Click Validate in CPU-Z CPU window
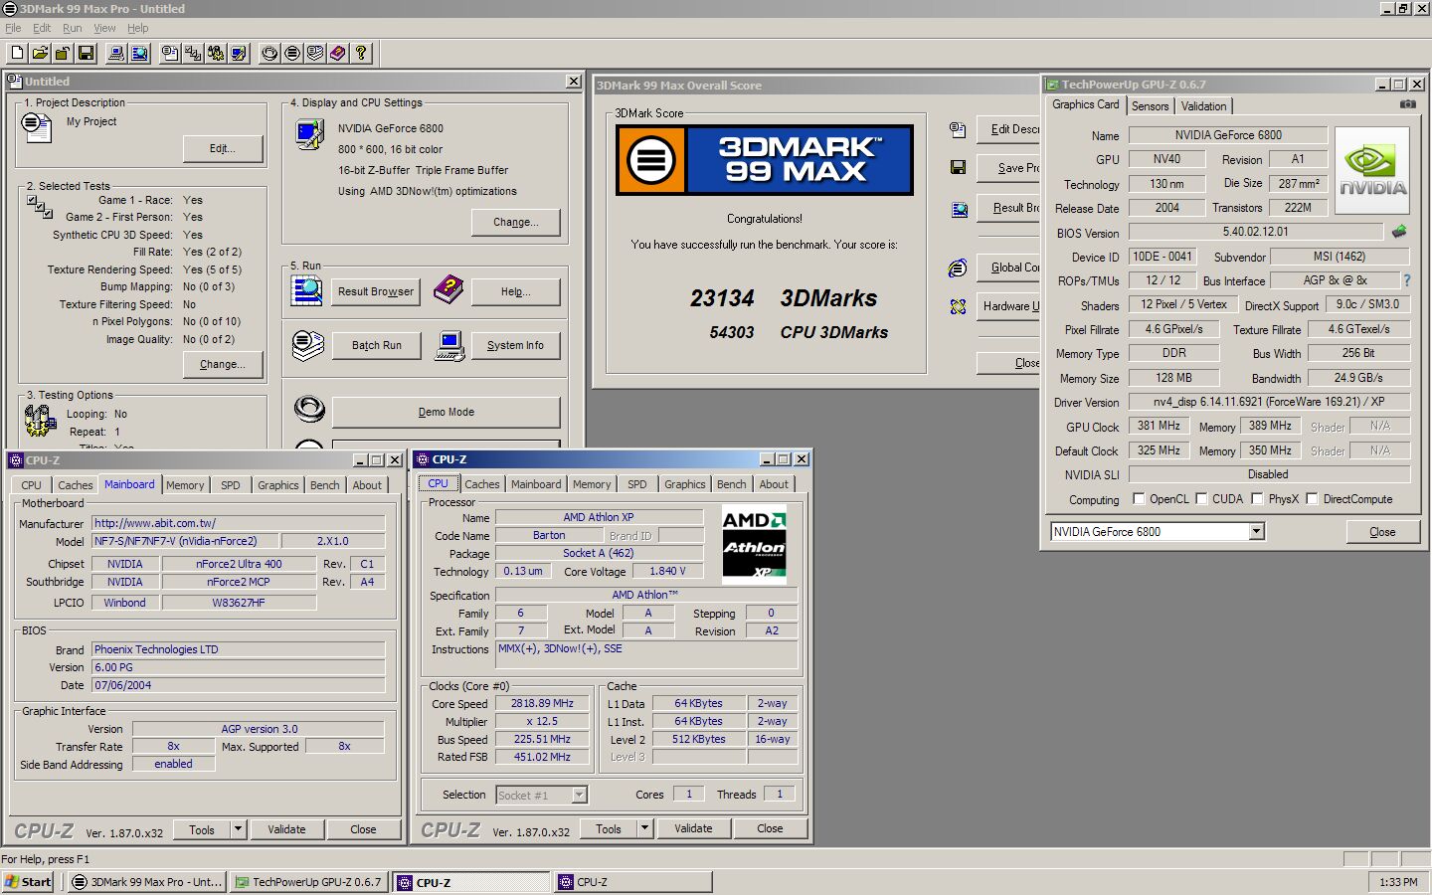1432x895 pixels. [693, 828]
